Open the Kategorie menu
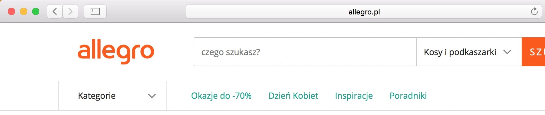The height and width of the screenshot is (115, 545). 112,96
